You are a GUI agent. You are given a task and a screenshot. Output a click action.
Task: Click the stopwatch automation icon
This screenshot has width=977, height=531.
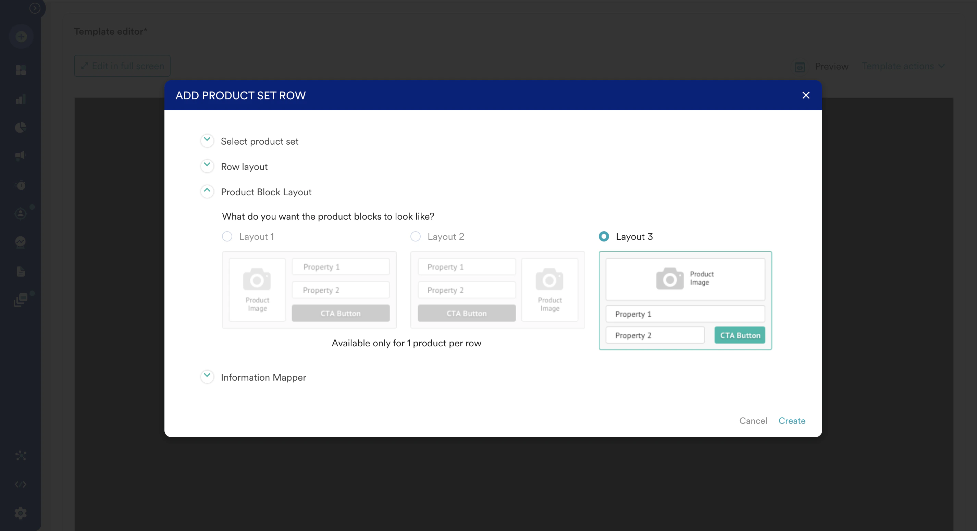click(21, 185)
